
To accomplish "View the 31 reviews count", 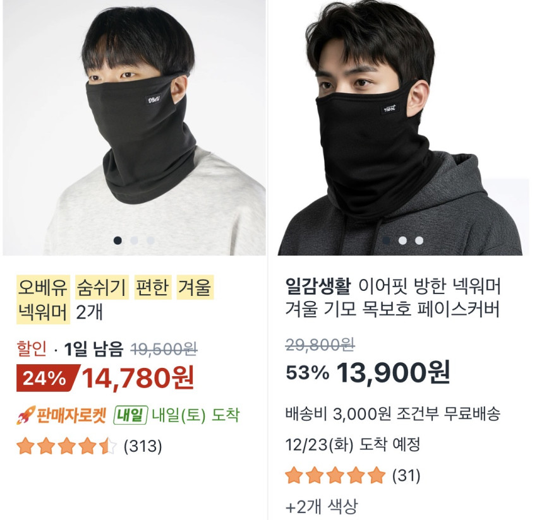I will click(x=406, y=475).
